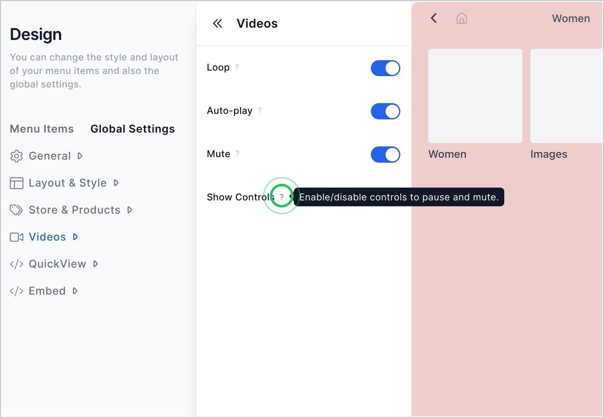Collapse the Videos panel with double chevron
Screen dimensions: 604x418
point(218,24)
